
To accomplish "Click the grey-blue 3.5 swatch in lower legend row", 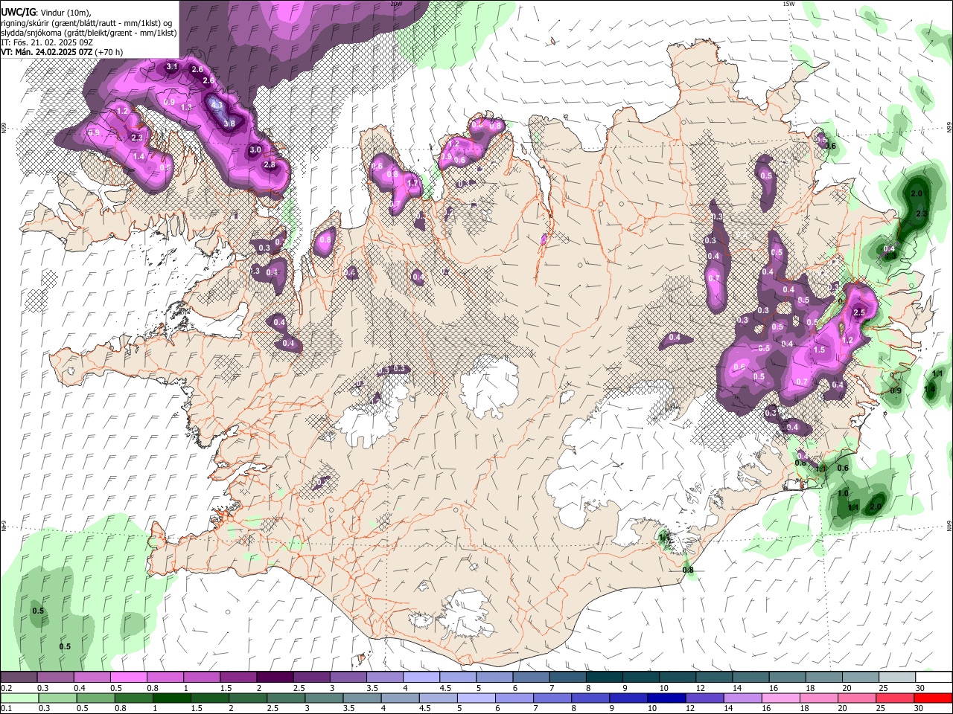I will [x=362, y=698].
